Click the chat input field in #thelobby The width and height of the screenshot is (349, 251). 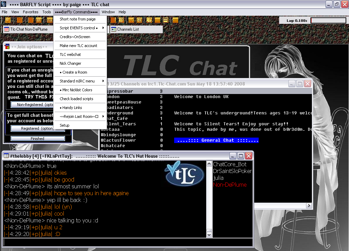[x=128, y=242]
